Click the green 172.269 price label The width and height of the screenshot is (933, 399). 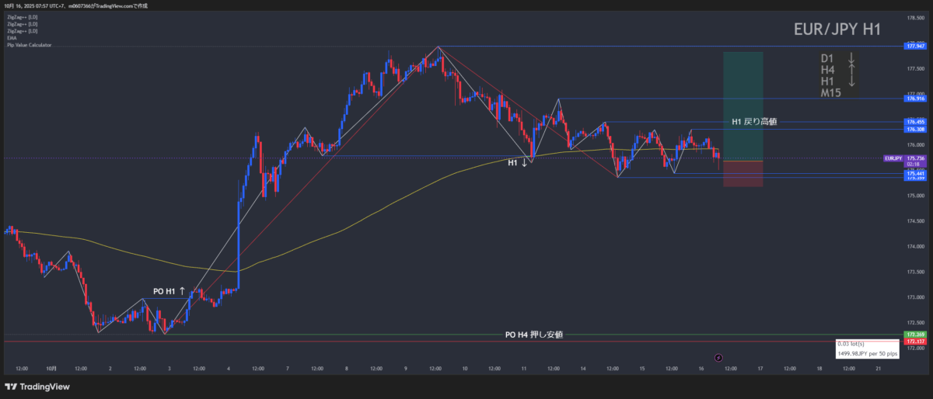914,334
